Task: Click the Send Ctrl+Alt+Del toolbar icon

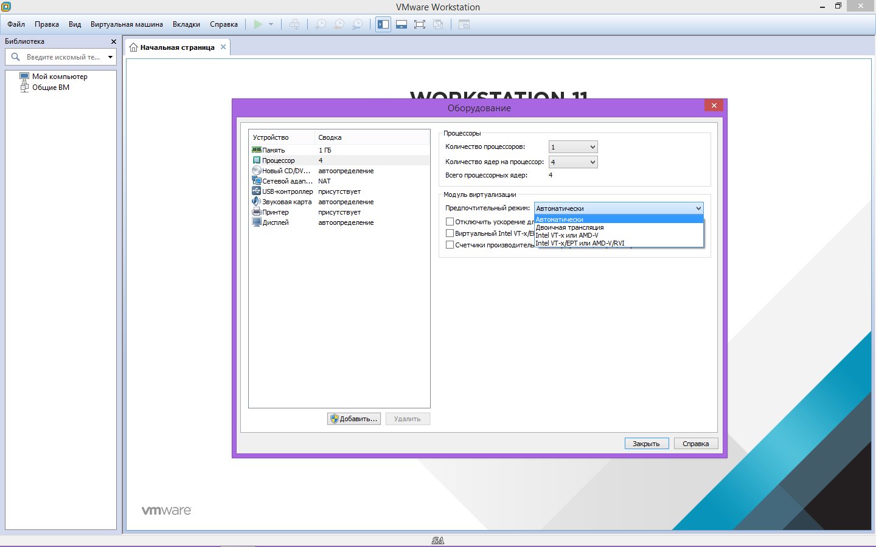Action: tap(294, 24)
